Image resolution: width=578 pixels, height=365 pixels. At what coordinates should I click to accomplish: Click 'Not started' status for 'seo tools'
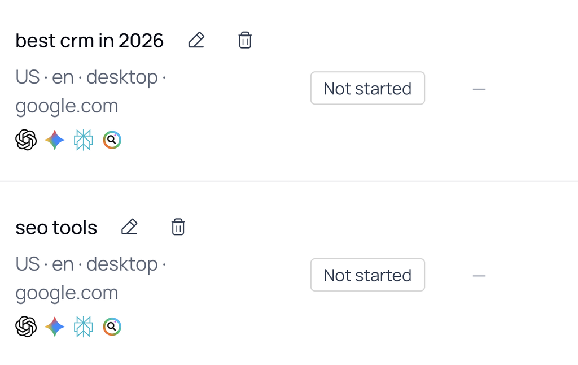(x=367, y=275)
